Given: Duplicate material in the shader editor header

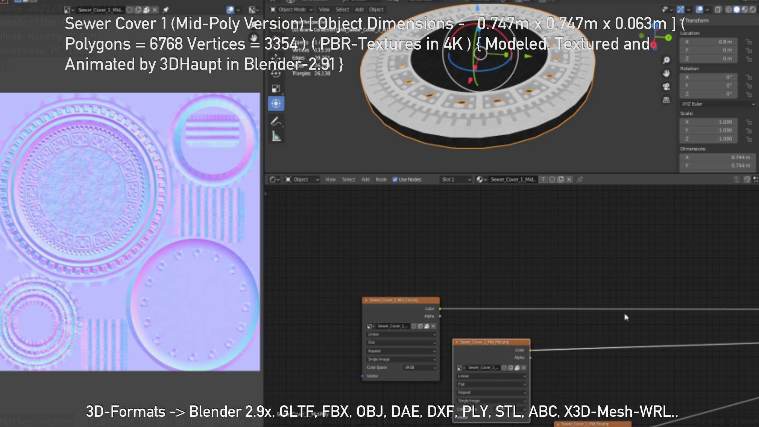Looking at the screenshot, I should 560,179.
